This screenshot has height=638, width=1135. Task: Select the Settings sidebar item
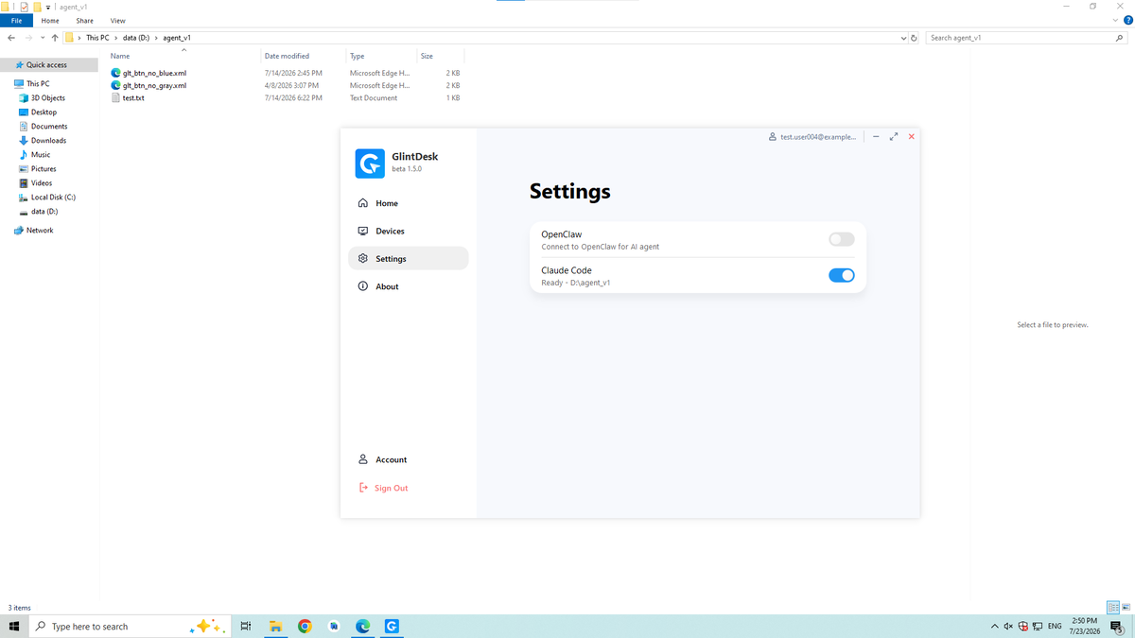(x=408, y=258)
